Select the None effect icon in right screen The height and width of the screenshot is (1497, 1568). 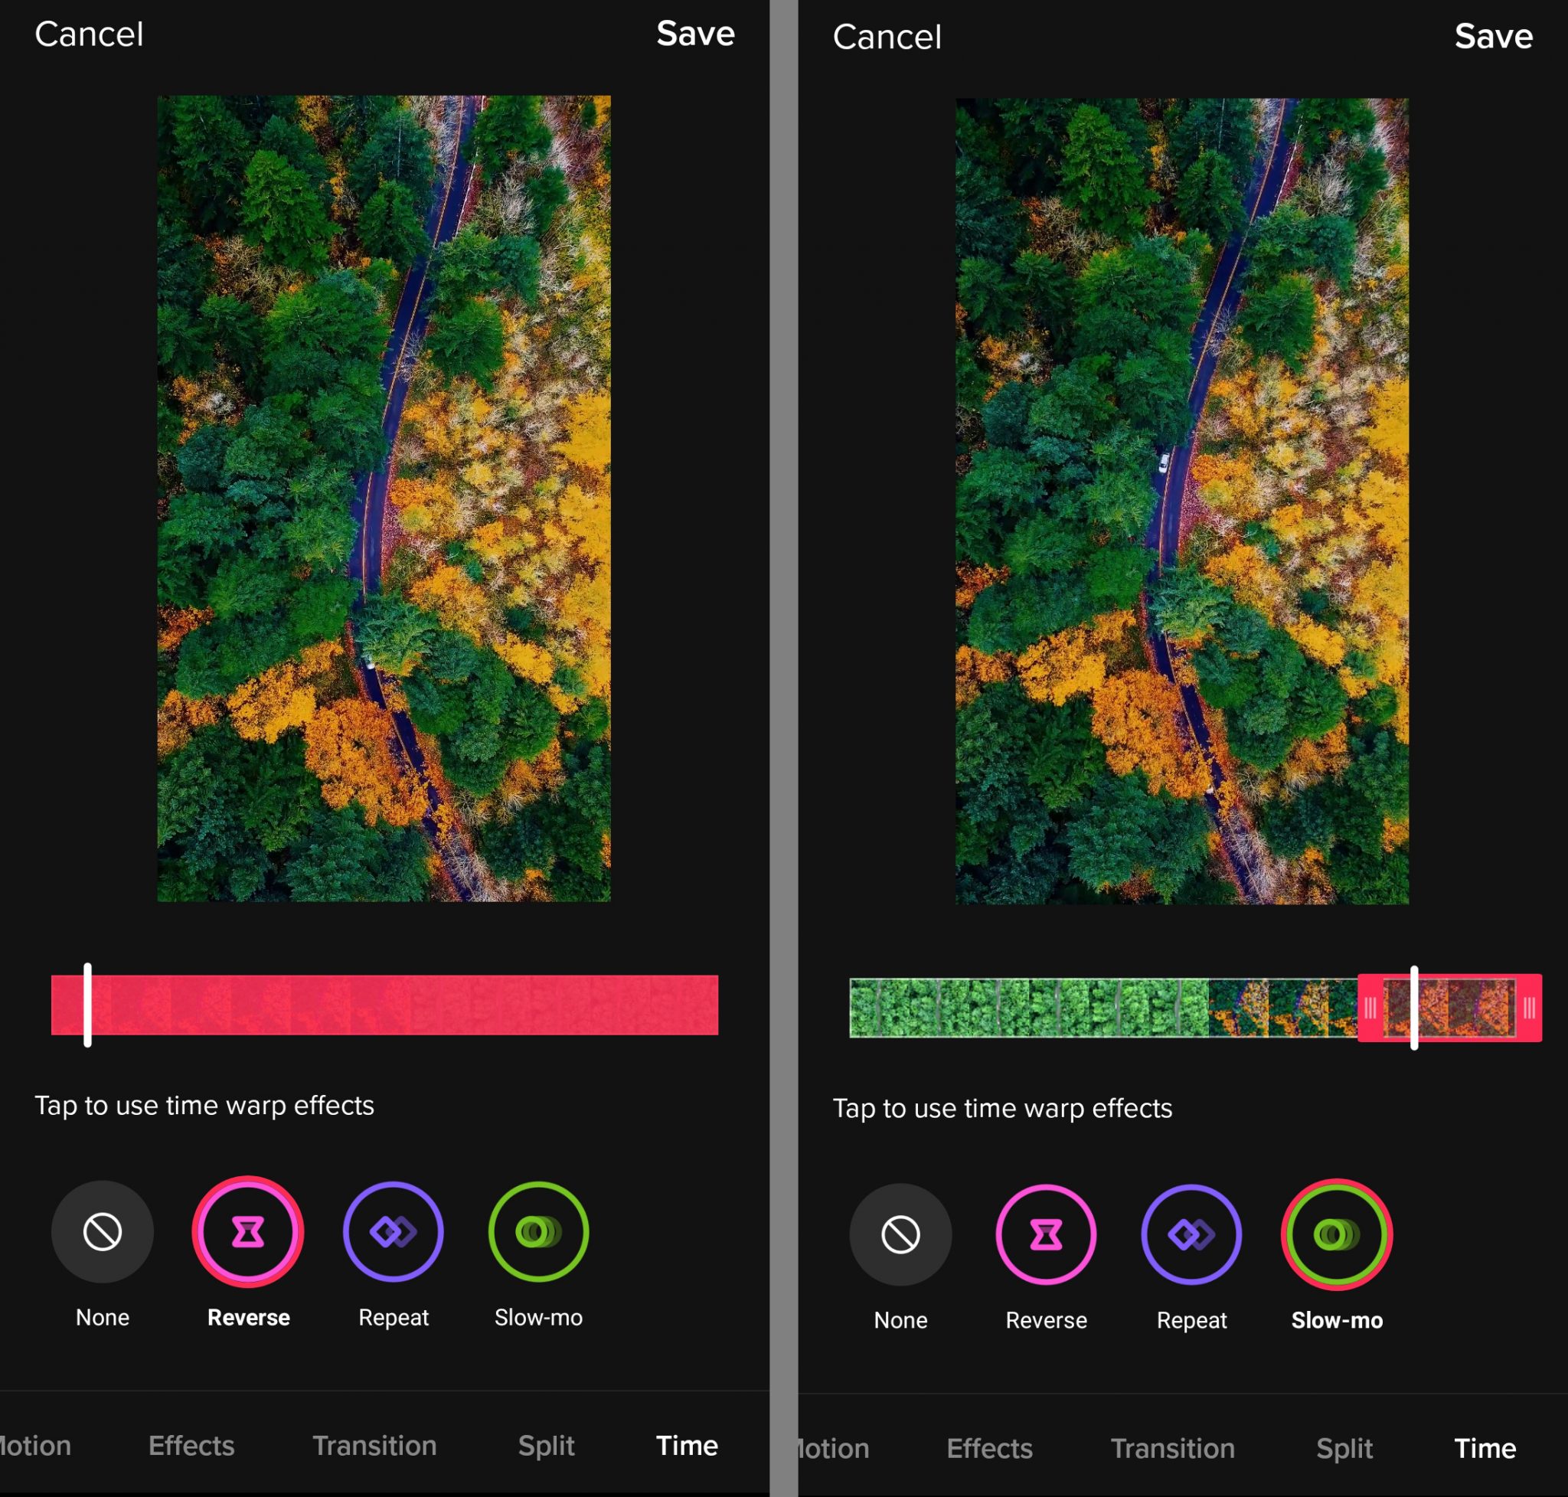[900, 1235]
